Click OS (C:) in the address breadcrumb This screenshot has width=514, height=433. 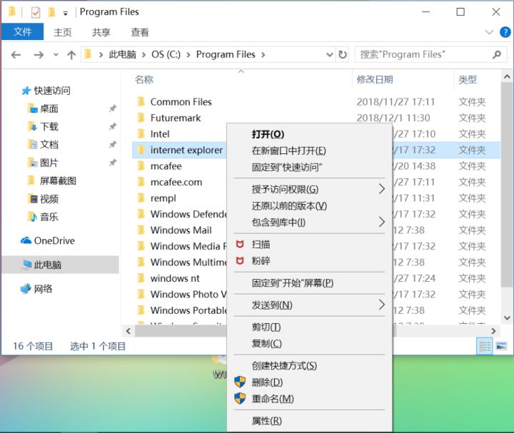tap(166, 54)
